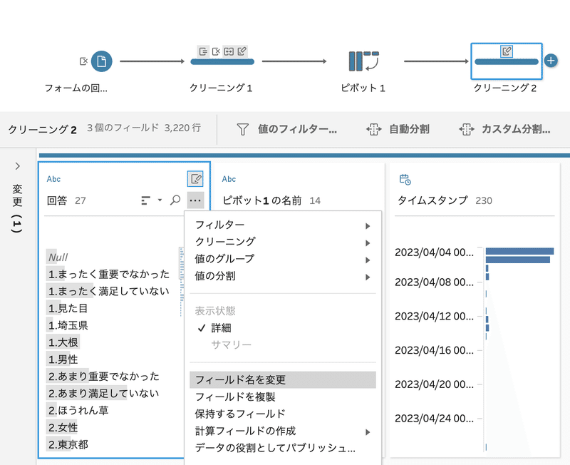Select value 1.大根
Viewport: 570px width, 465px height.
pyautogui.click(x=63, y=342)
